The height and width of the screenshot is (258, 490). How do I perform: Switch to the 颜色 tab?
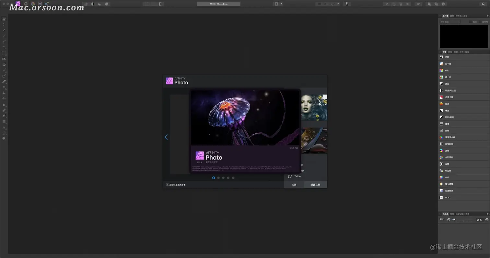point(452,16)
